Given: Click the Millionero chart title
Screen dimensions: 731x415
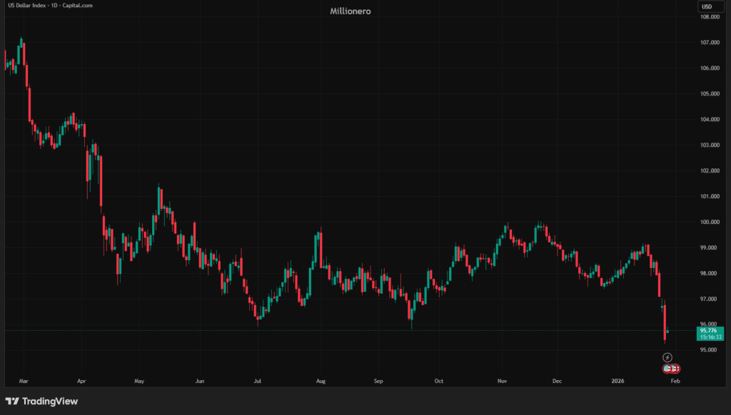Looking at the screenshot, I should point(351,11).
